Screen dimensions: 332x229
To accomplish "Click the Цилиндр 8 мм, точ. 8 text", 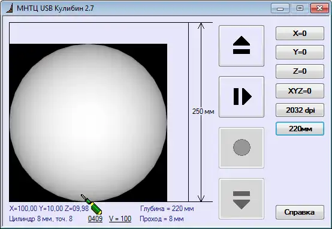I will (41, 219).
